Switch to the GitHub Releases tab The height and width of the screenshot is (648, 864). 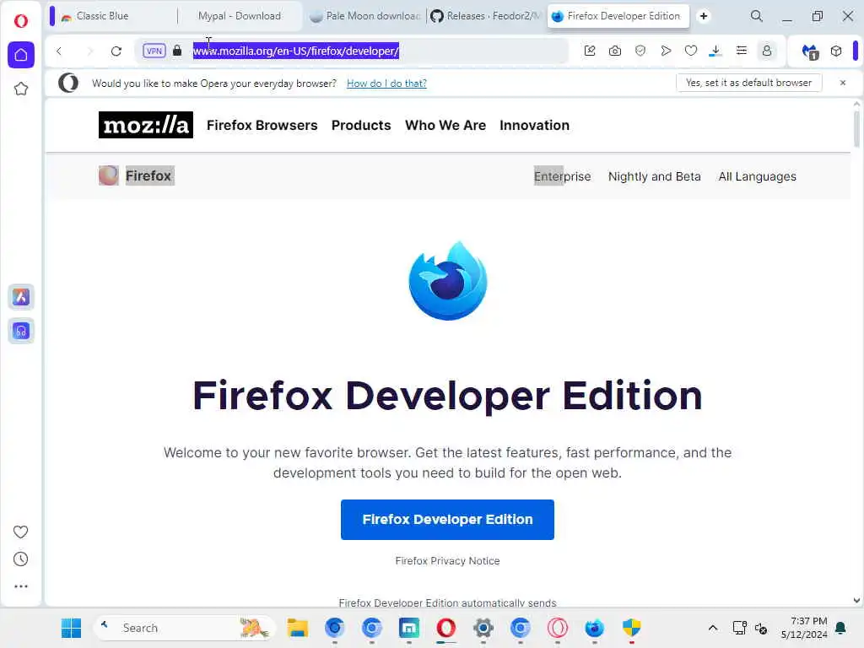[486, 16]
